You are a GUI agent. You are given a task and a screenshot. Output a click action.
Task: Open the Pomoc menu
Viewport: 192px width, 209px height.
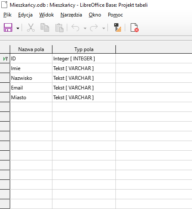pyautogui.click(x=115, y=15)
